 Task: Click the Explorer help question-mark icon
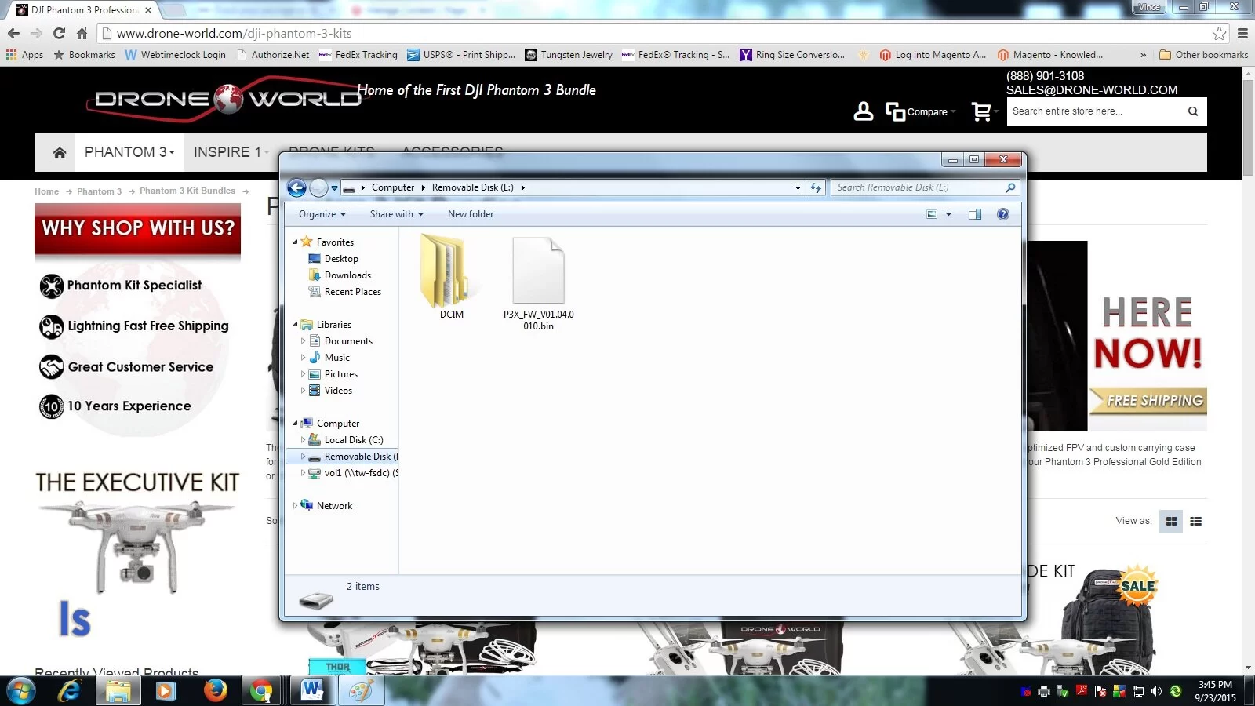[1003, 214]
